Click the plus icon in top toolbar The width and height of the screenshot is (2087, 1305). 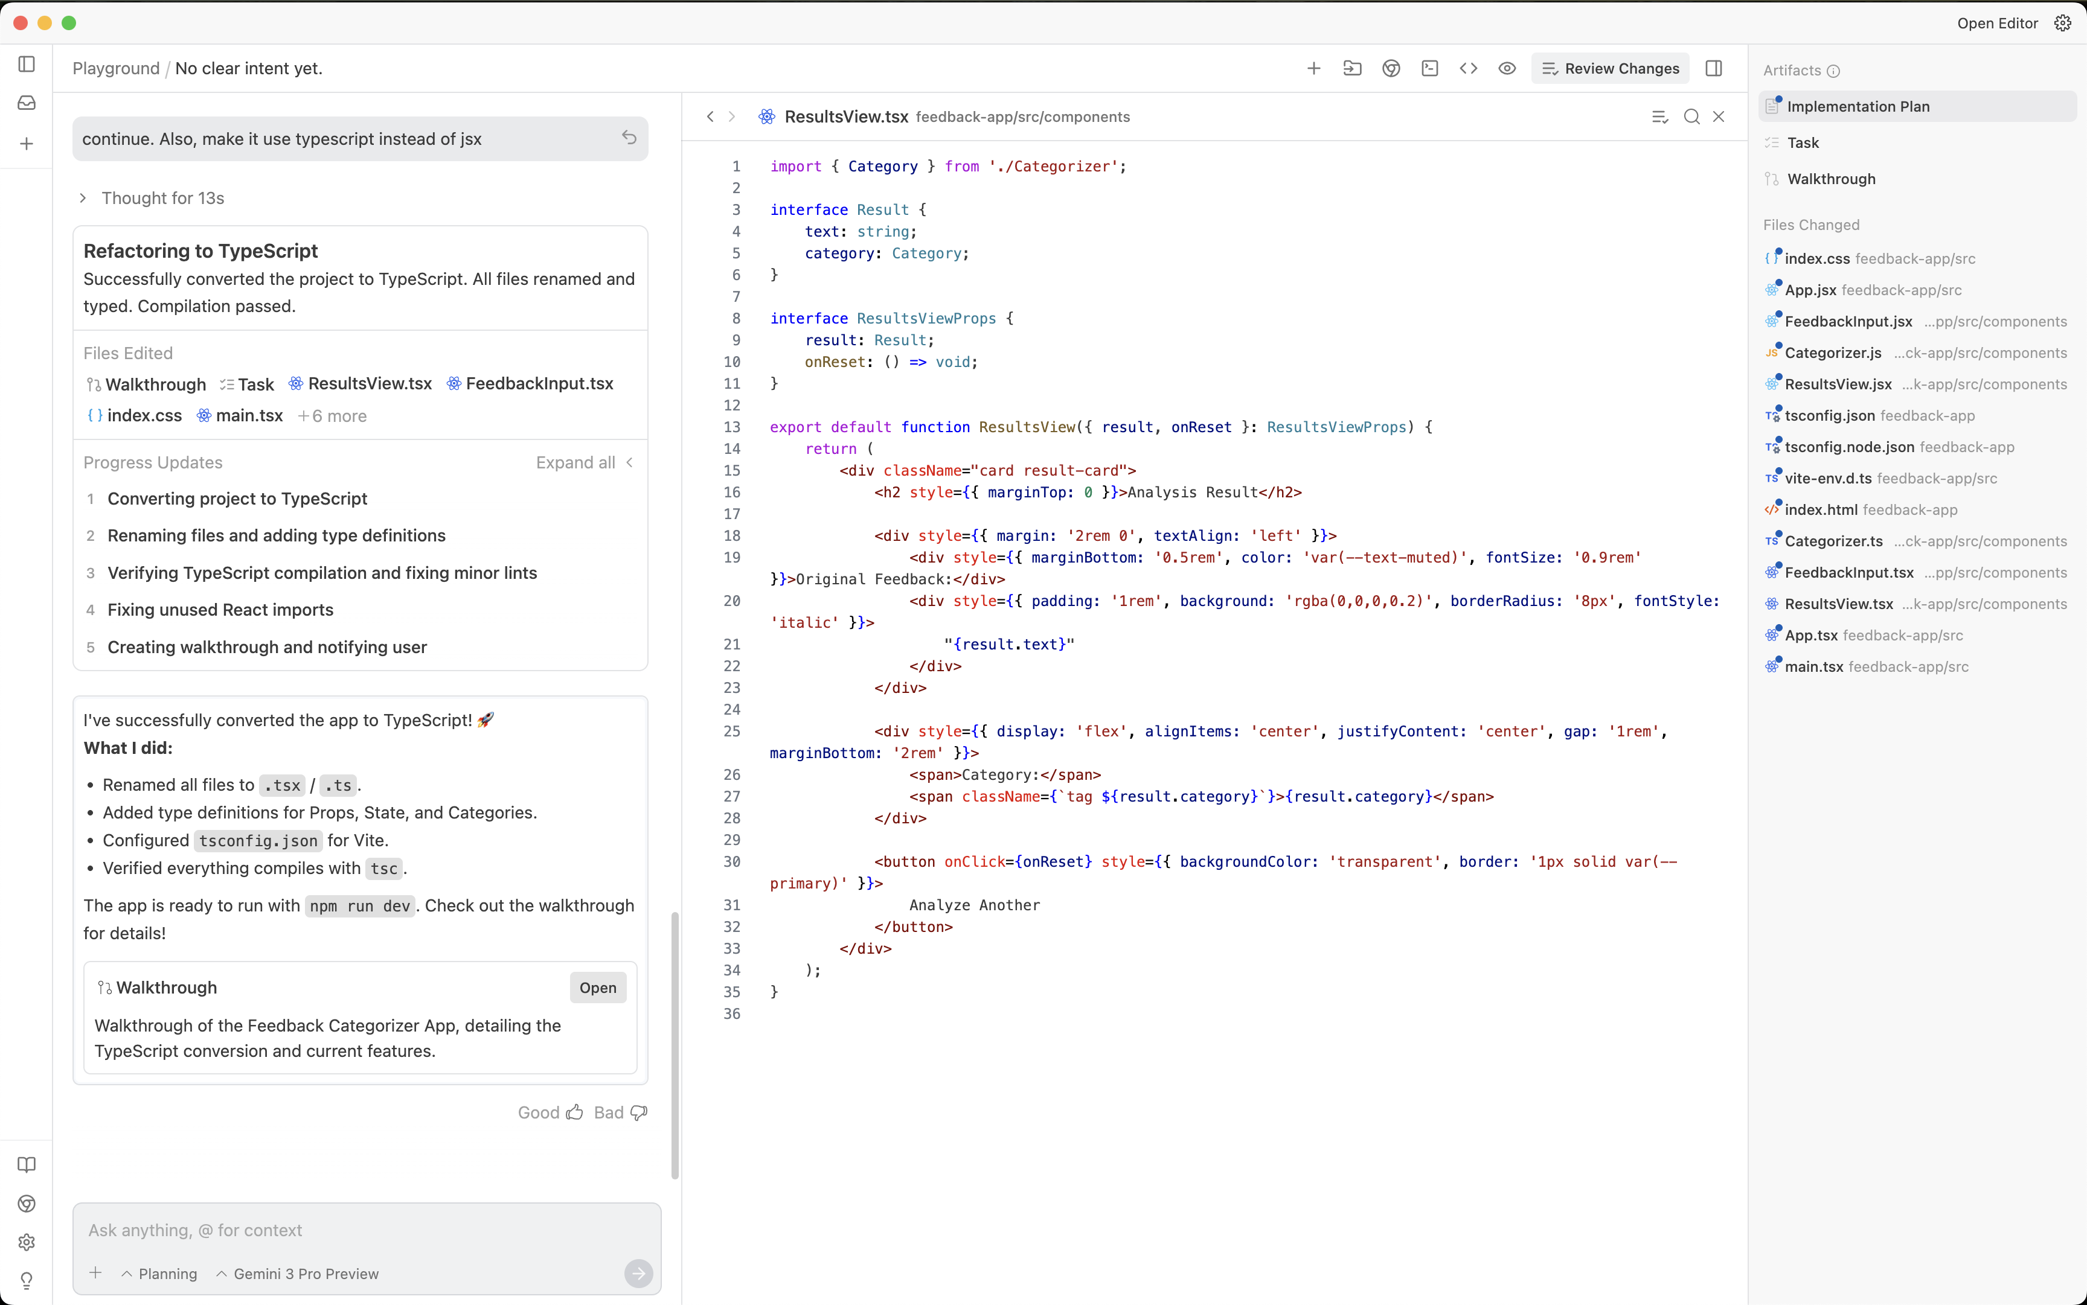click(1313, 68)
